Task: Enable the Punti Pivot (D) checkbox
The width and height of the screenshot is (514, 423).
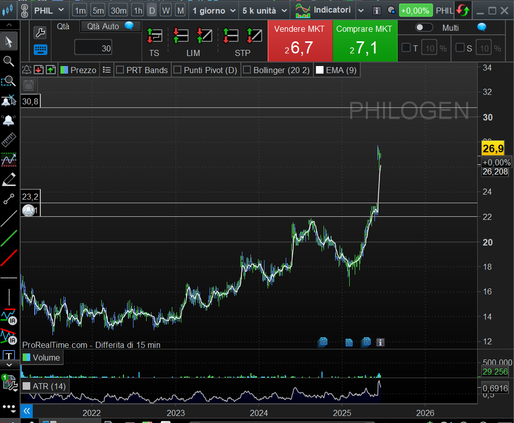Action: click(177, 70)
